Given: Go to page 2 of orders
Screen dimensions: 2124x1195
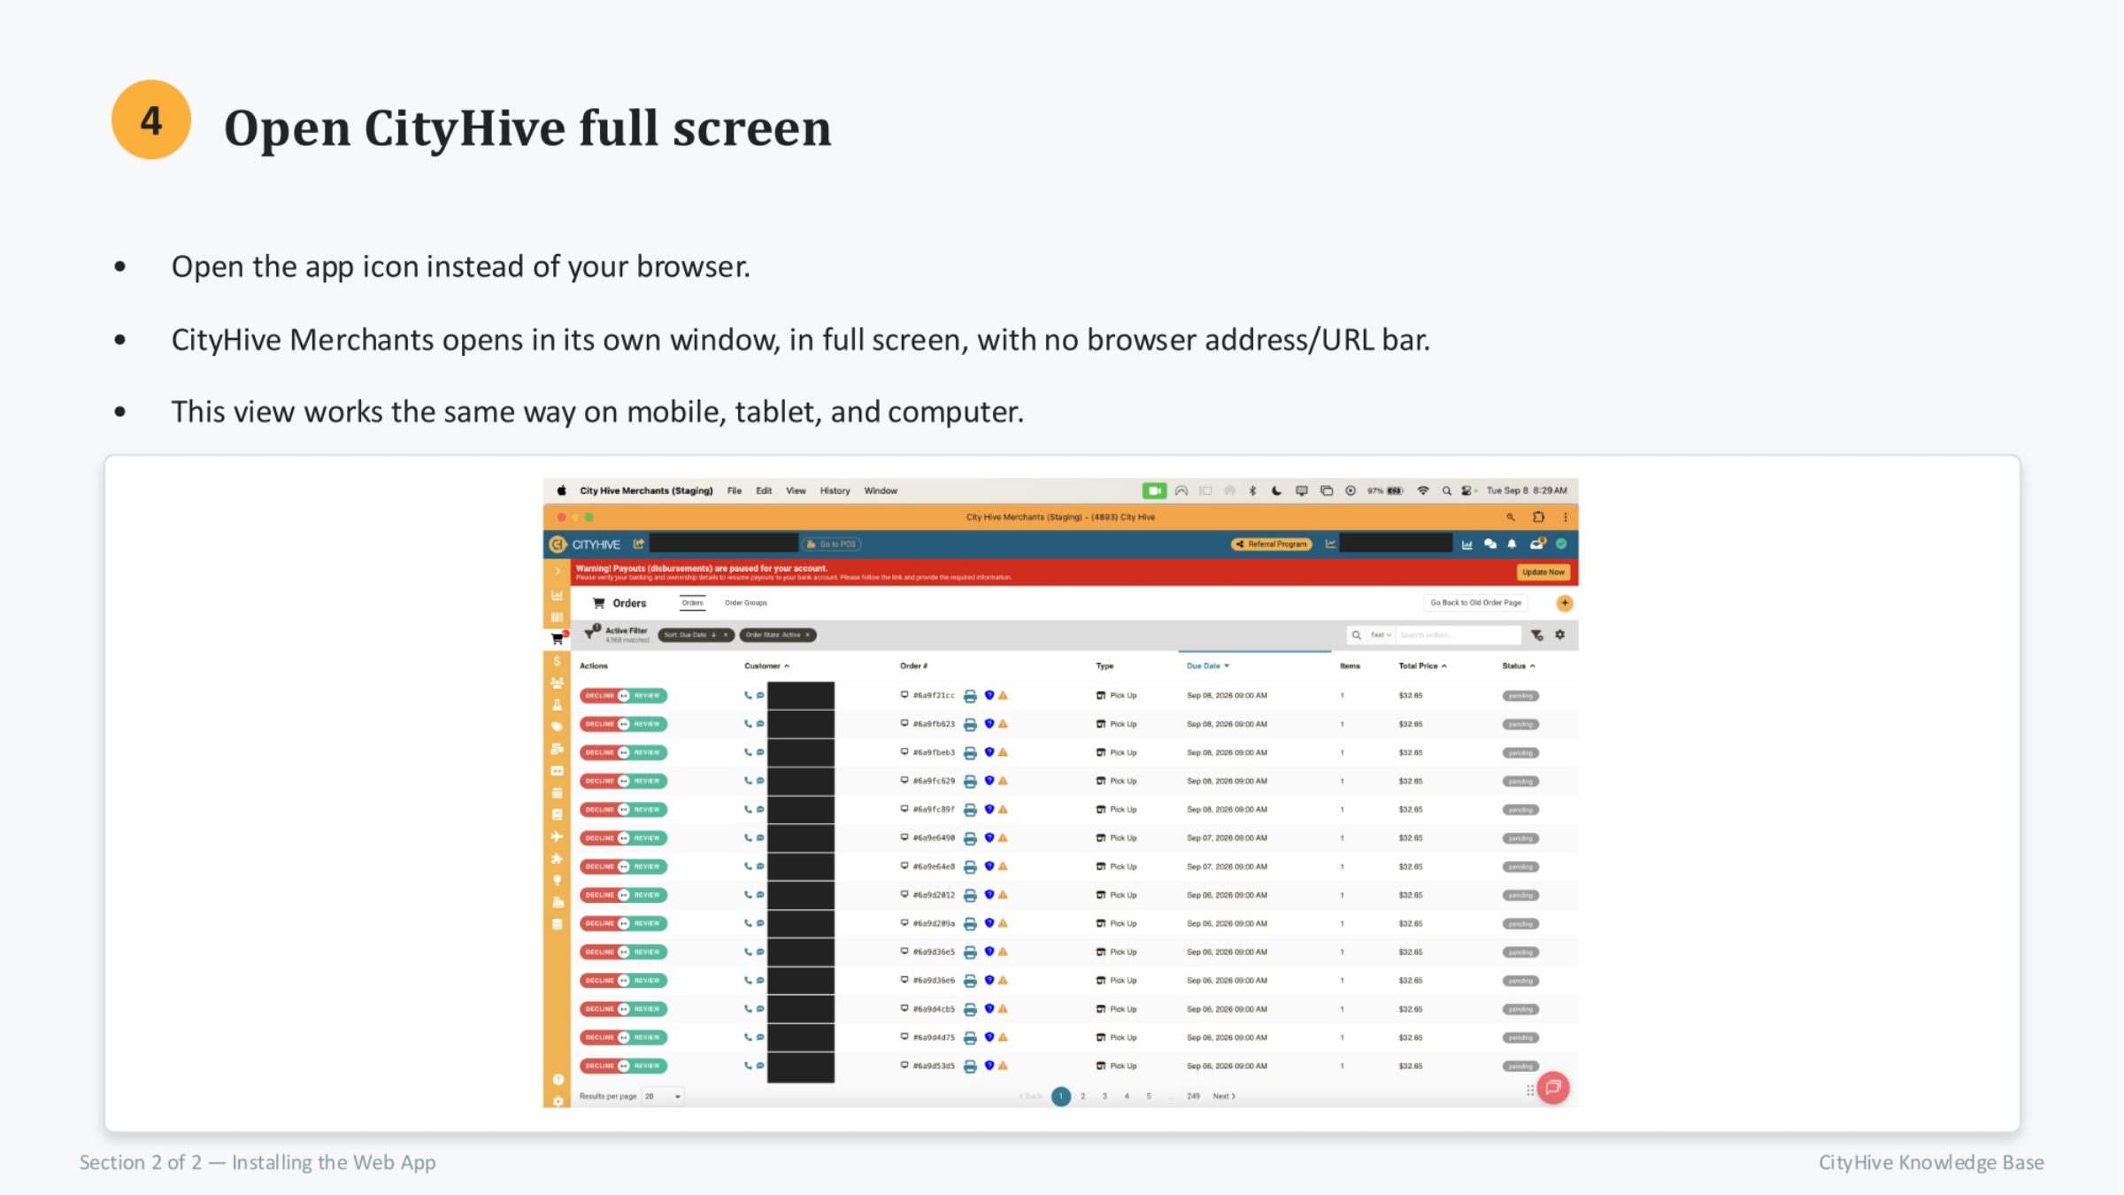Looking at the screenshot, I should 1082,1096.
